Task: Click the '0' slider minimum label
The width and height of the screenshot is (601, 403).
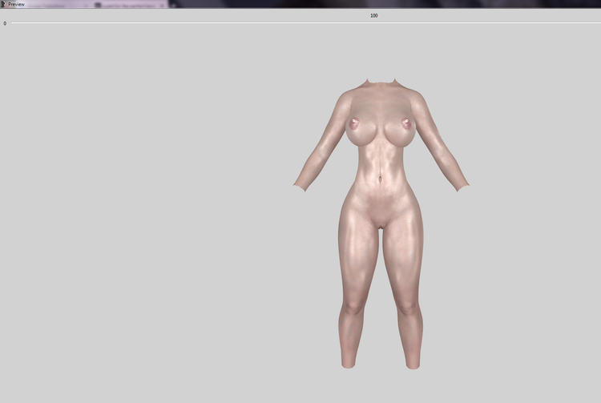Action: click(5, 23)
